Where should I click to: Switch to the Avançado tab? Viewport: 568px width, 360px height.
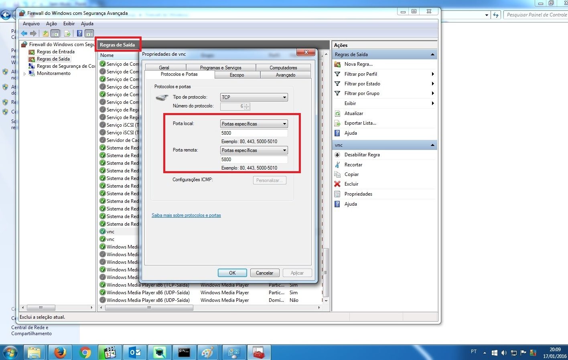(x=286, y=75)
